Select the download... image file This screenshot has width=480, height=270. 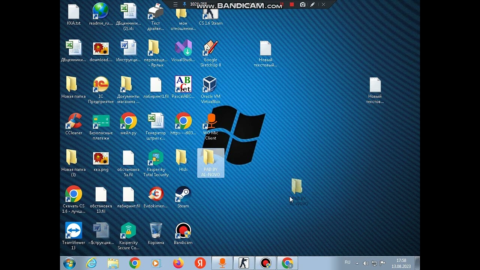(x=101, y=52)
